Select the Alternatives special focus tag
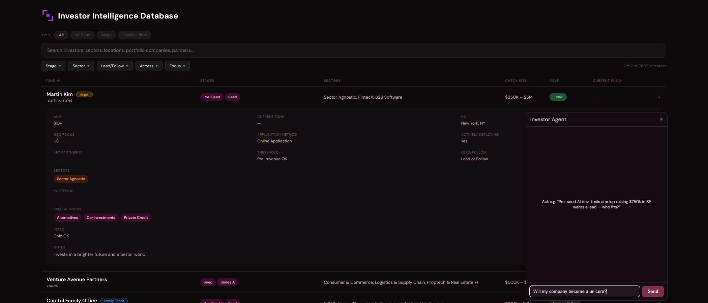Screen dimensions: 708x303 tap(67, 217)
